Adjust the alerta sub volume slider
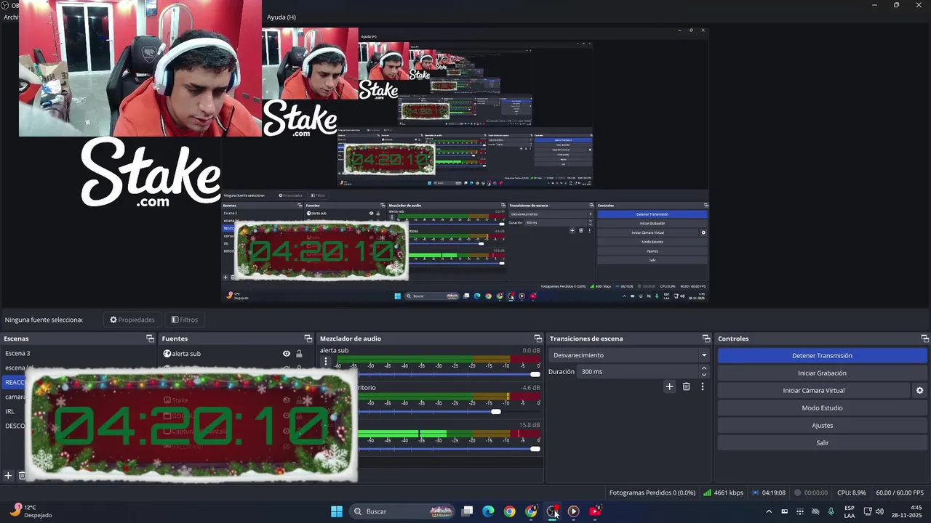This screenshot has width=931, height=523. 535,374
